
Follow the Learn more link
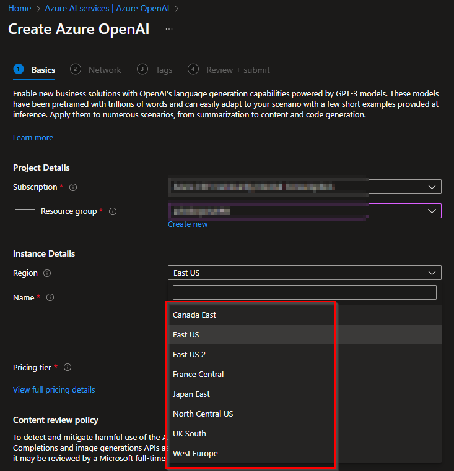33,138
